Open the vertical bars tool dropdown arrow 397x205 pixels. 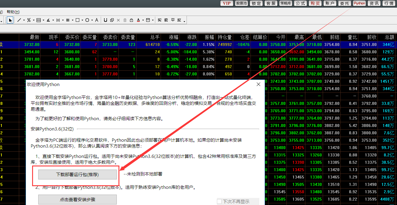pyautogui.click(x=43, y=20)
